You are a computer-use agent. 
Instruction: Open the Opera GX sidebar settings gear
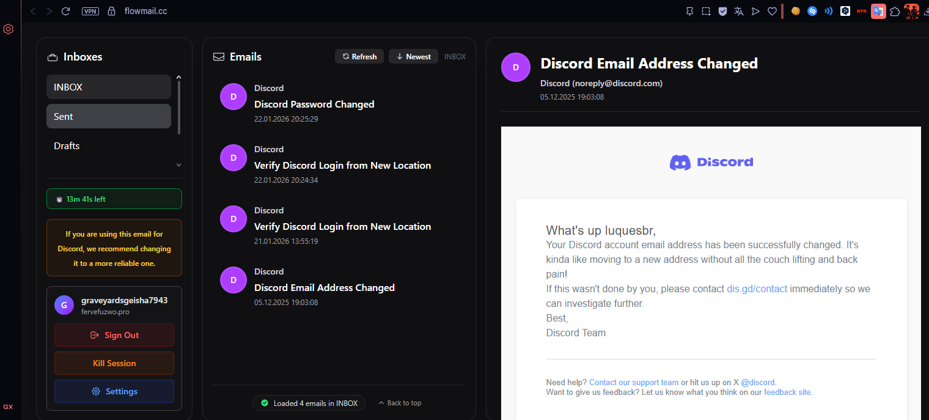coord(9,29)
